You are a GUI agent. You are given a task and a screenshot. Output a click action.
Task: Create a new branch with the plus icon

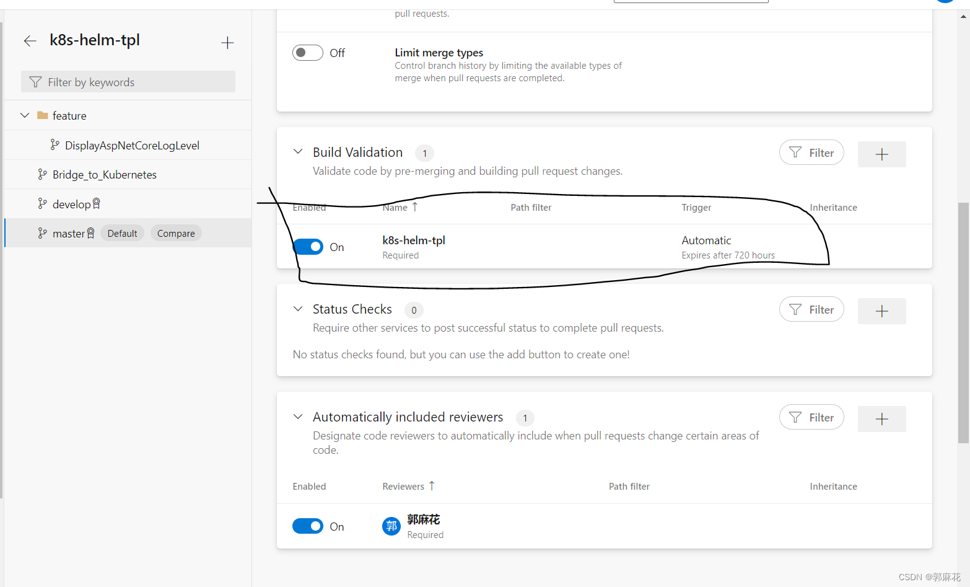pos(227,42)
